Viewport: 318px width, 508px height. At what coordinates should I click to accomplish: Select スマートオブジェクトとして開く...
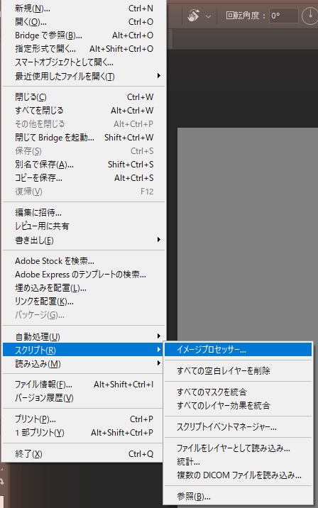(84, 62)
